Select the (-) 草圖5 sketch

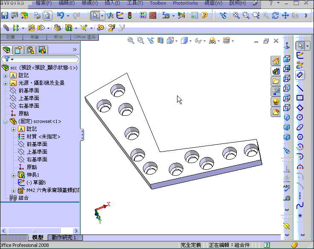36,182
